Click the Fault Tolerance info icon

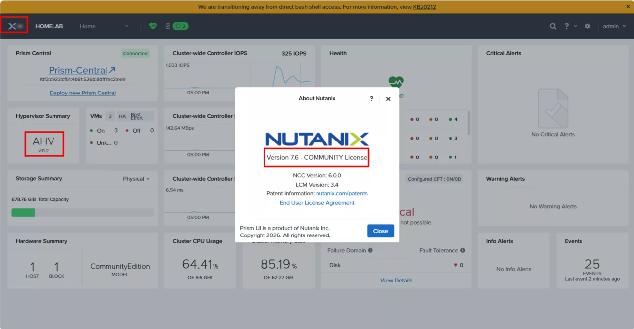[463, 250]
